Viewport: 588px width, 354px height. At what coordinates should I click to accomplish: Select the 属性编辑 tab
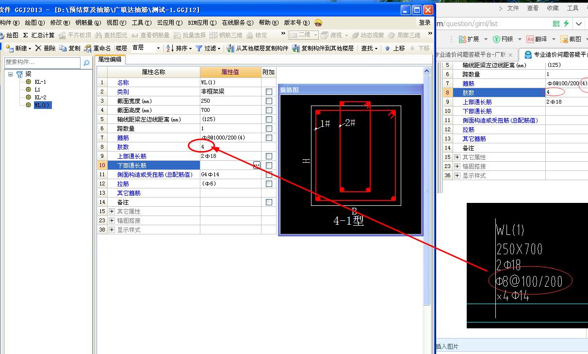coord(110,60)
